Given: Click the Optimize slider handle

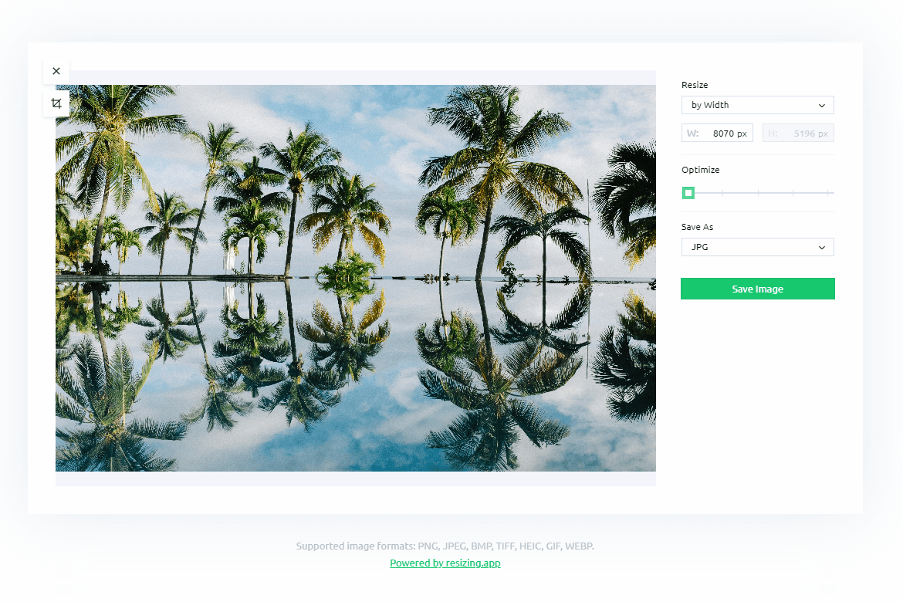Looking at the screenshot, I should (x=688, y=193).
